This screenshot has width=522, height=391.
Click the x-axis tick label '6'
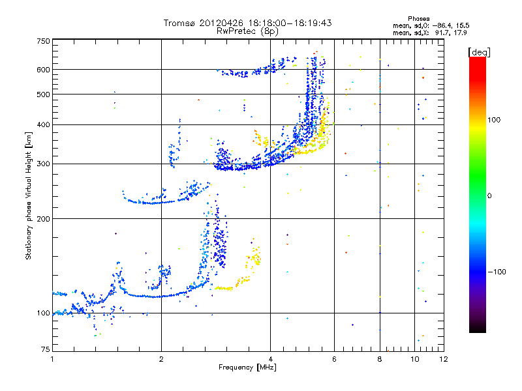334,359
